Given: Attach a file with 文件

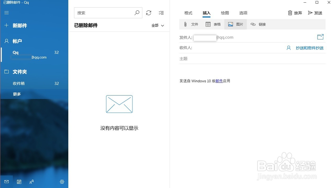Looking at the screenshot, I should (191, 24).
